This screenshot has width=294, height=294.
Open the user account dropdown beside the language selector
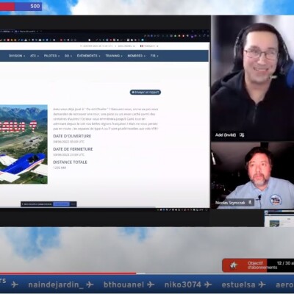[126, 46]
